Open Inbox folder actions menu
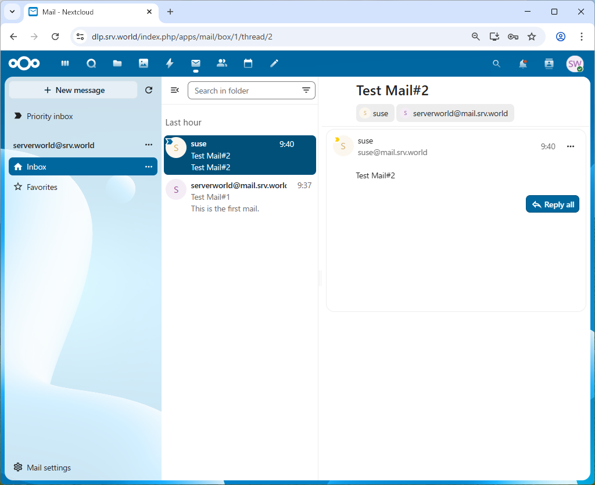This screenshot has width=595, height=485. tap(149, 167)
